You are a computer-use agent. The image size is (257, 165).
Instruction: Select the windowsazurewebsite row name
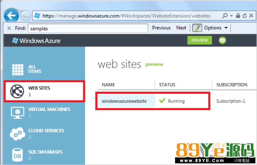(124, 101)
